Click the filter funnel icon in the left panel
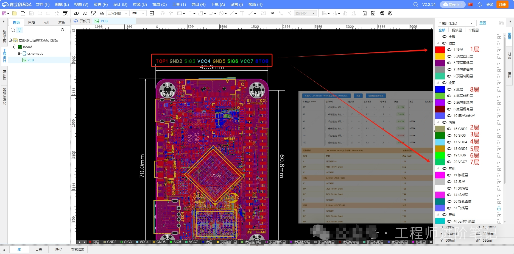The width and height of the screenshot is (514, 254). point(19,30)
